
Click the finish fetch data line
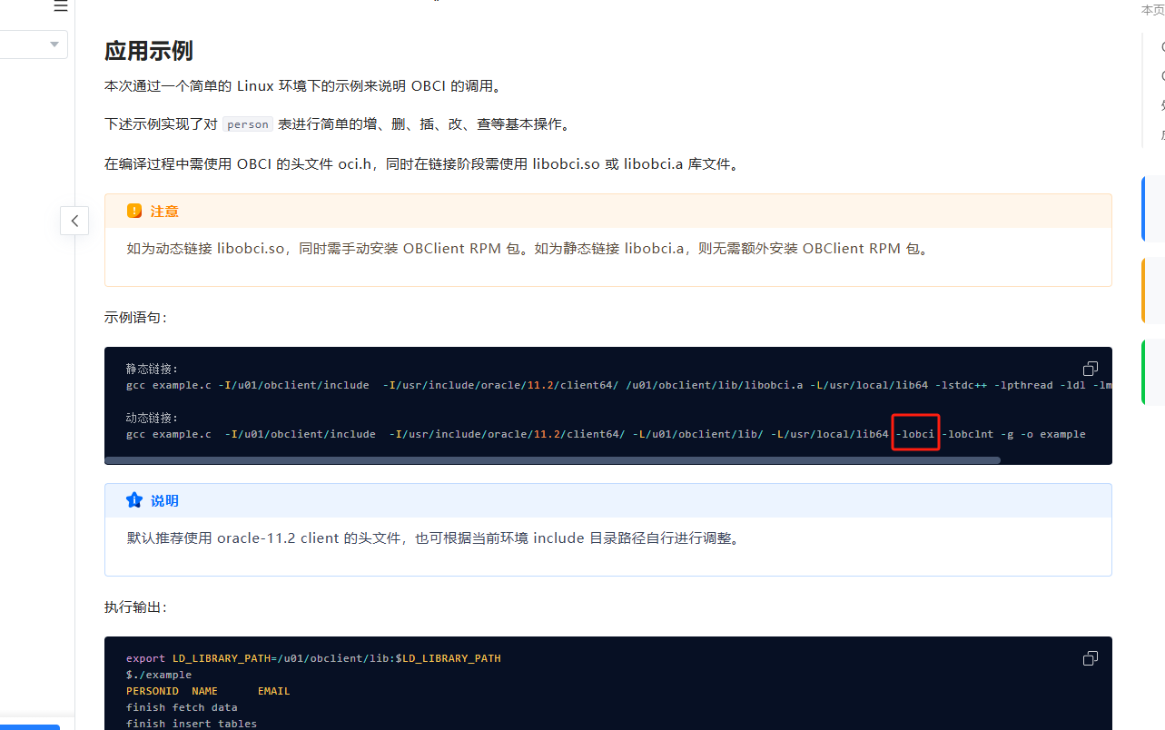point(182,707)
